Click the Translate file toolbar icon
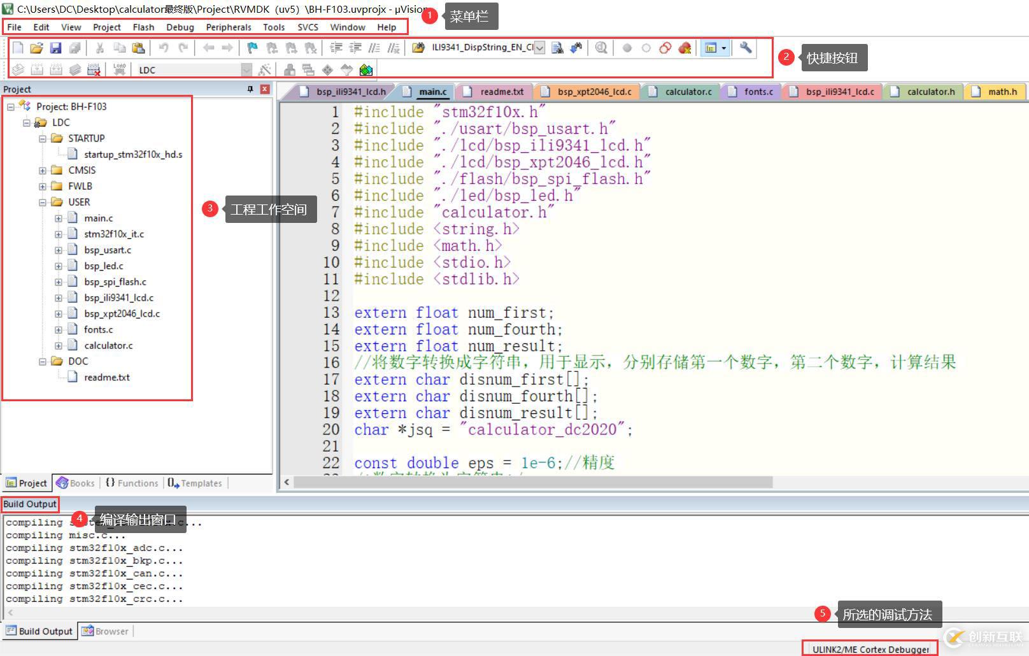This screenshot has height=656, width=1029. tap(18, 69)
